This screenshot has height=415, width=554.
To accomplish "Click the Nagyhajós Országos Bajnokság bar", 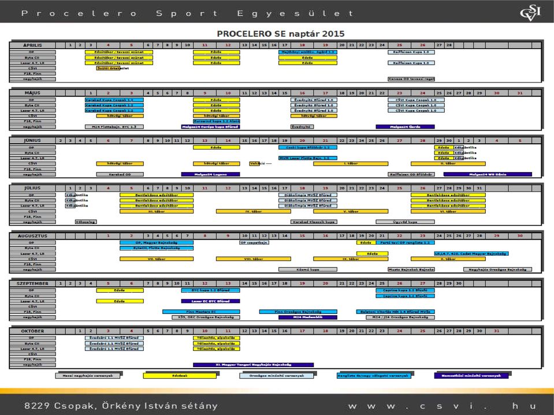I will click(497, 270).
